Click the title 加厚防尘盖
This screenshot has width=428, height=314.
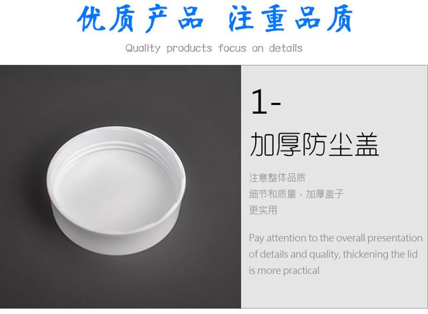[314, 144]
